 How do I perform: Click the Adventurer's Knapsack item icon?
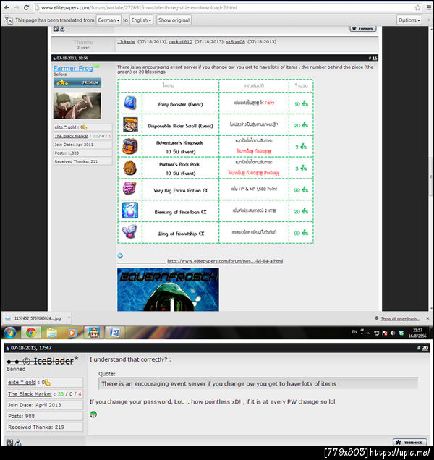tap(130, 146)
